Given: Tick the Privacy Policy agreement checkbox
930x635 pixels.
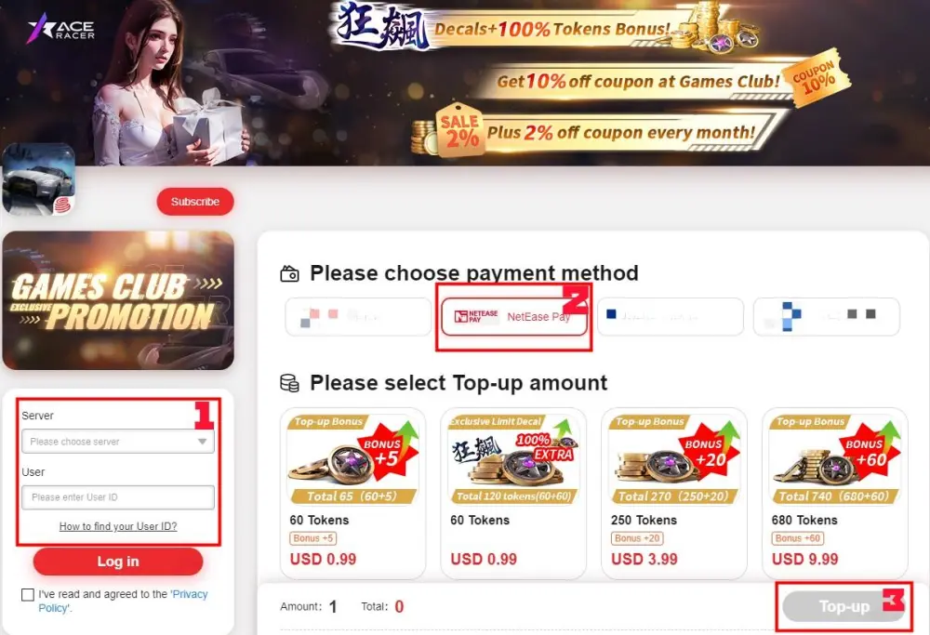Looking at the screenshot, I should [28, 595].
